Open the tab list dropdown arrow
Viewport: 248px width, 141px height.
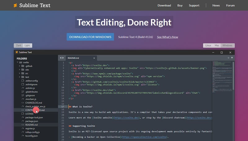tap(232, 58)
